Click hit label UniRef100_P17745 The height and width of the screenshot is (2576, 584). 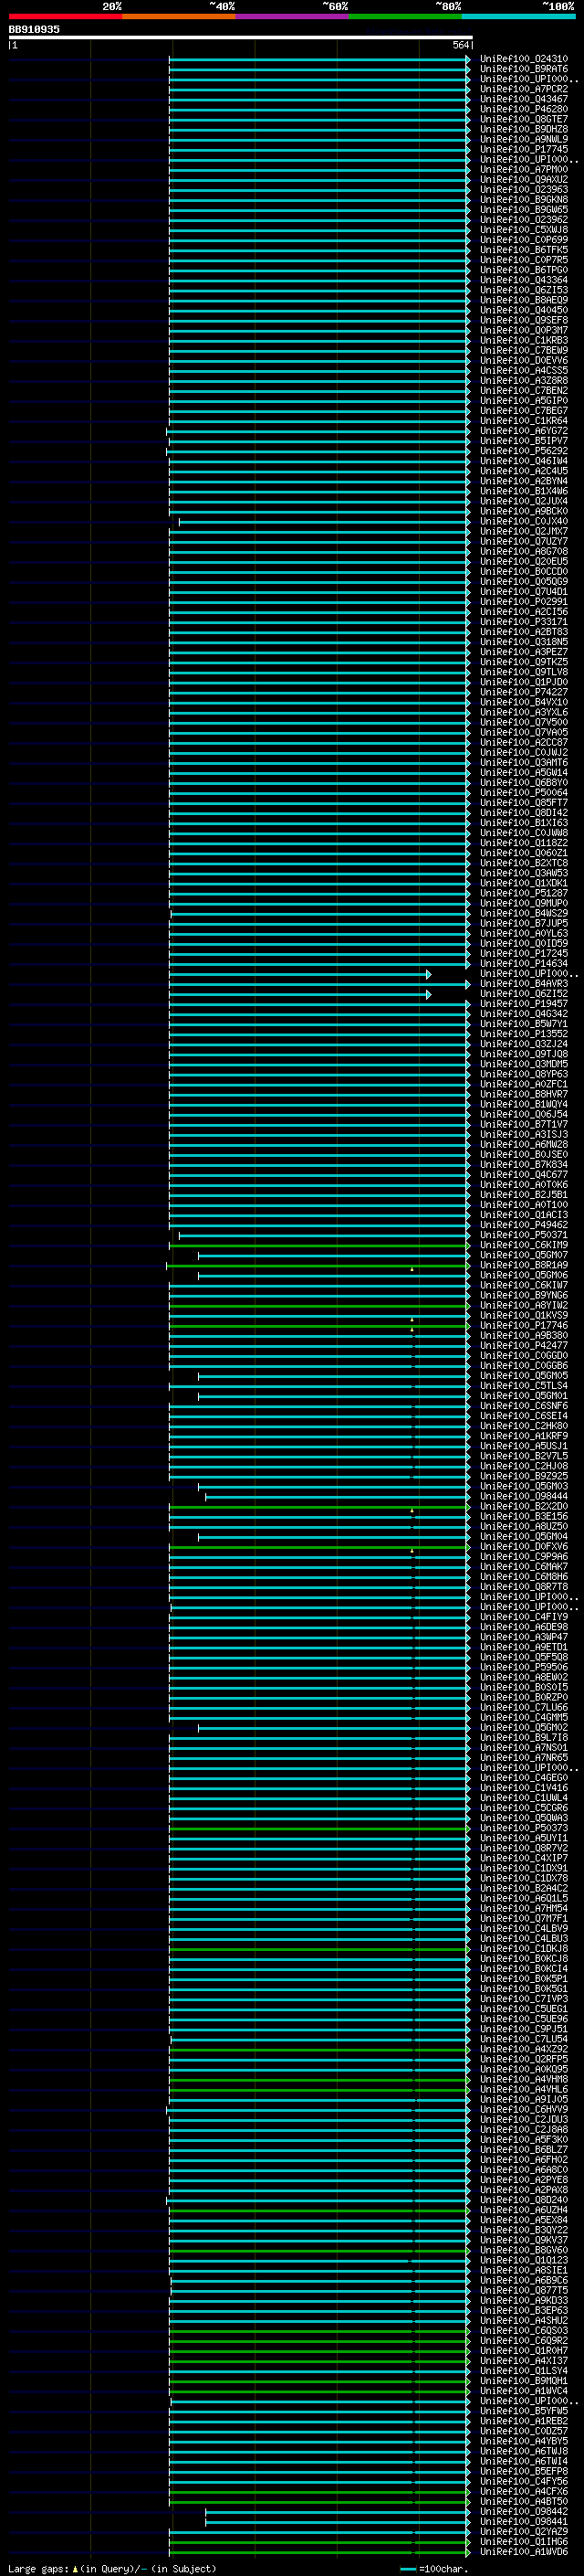pos(523,149)
